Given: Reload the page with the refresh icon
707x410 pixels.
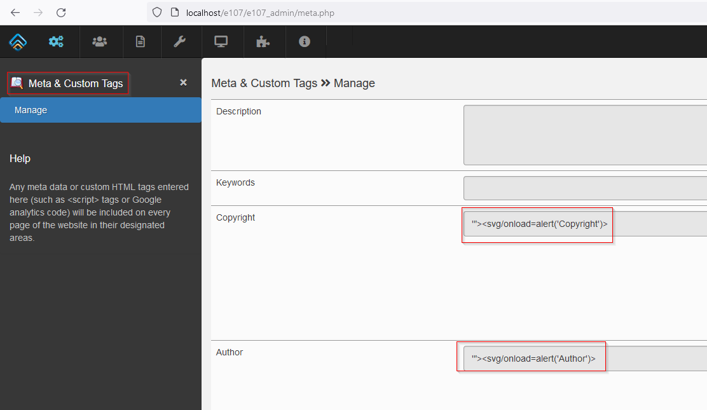Looking at the screenshot, I should [x=61, y=12].
